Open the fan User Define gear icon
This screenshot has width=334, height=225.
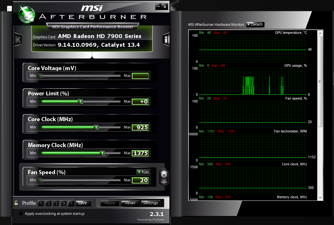point(164,177)
